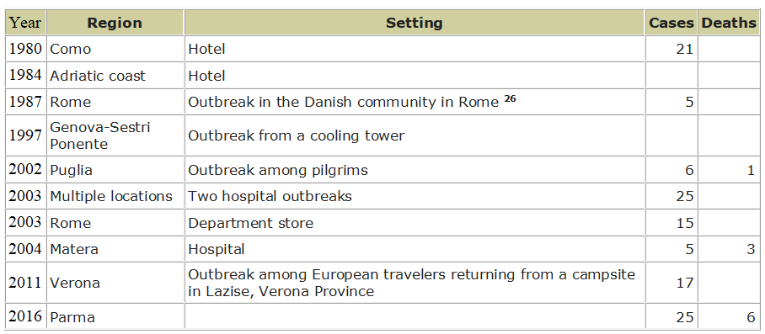Screen dimensions: 765x334
Task: Select the Lazise campsite outbreak description
Action: pos(415,283)
